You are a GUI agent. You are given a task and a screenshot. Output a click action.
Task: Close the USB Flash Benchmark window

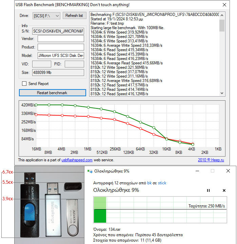coord(224,5)
